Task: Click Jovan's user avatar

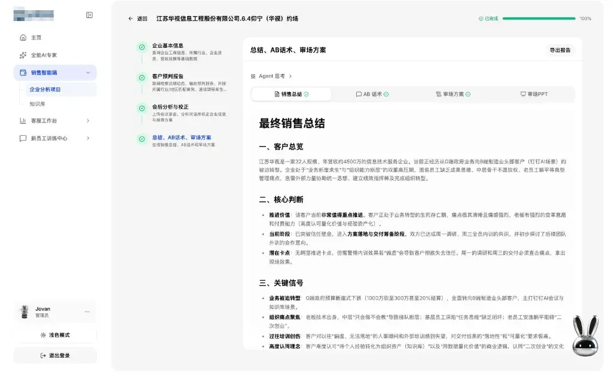Action: tap(25, 312)
